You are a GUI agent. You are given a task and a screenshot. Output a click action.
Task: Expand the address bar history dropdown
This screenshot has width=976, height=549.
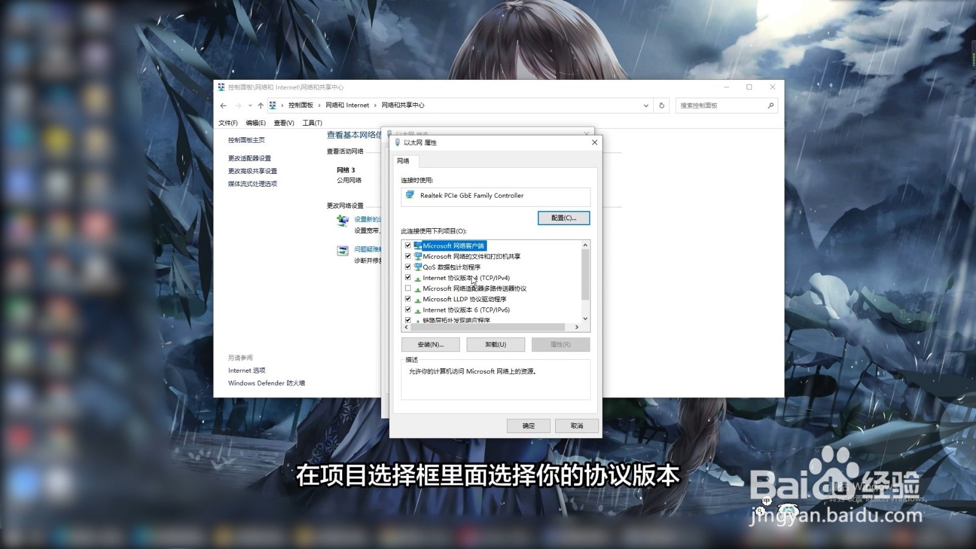(x=646, y=106)
